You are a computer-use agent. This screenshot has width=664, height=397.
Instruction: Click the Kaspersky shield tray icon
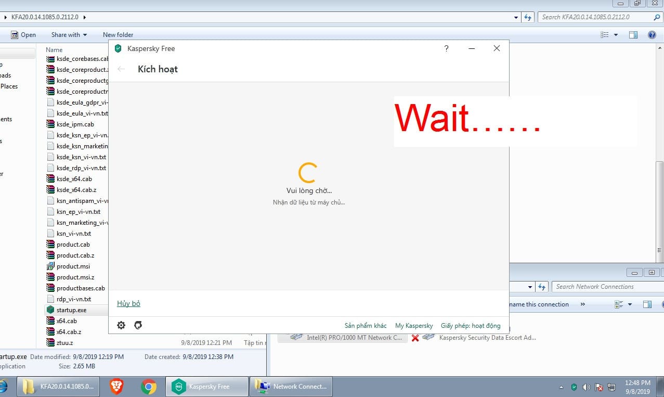(574, 387)
